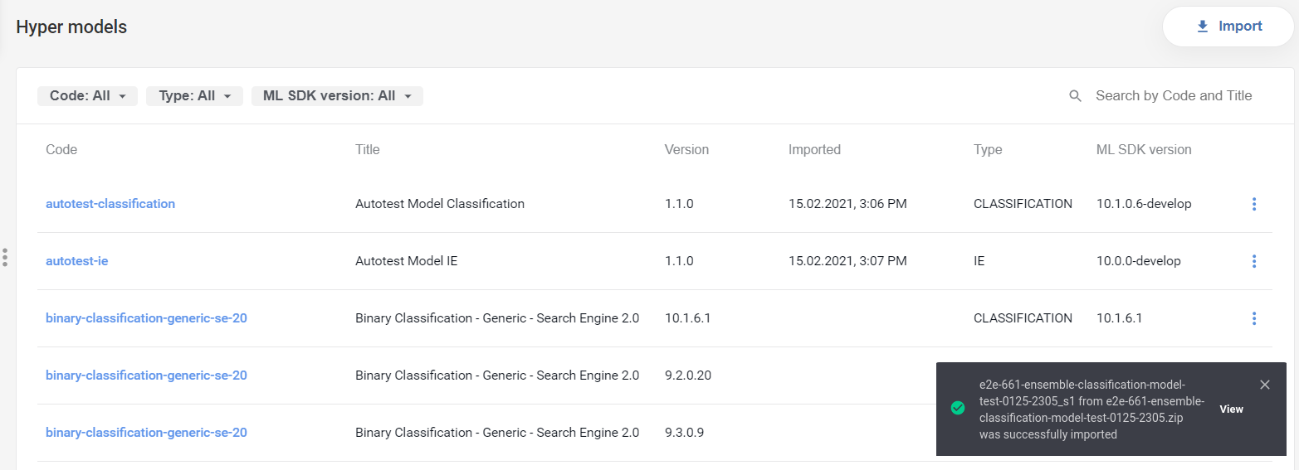The height and width of the screenshot is (470, 1299).
Task: Click the 10.1.0.6-develop SDK version cell
Action: [x=1144, y=204]
